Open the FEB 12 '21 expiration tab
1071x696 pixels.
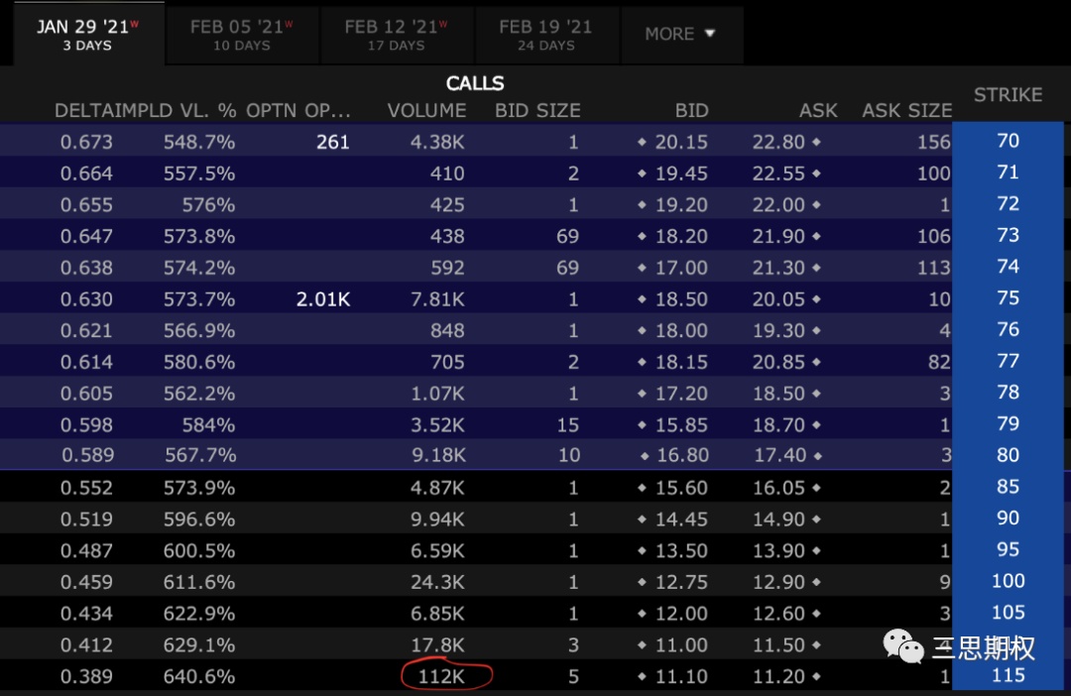[x=396, y=35]
